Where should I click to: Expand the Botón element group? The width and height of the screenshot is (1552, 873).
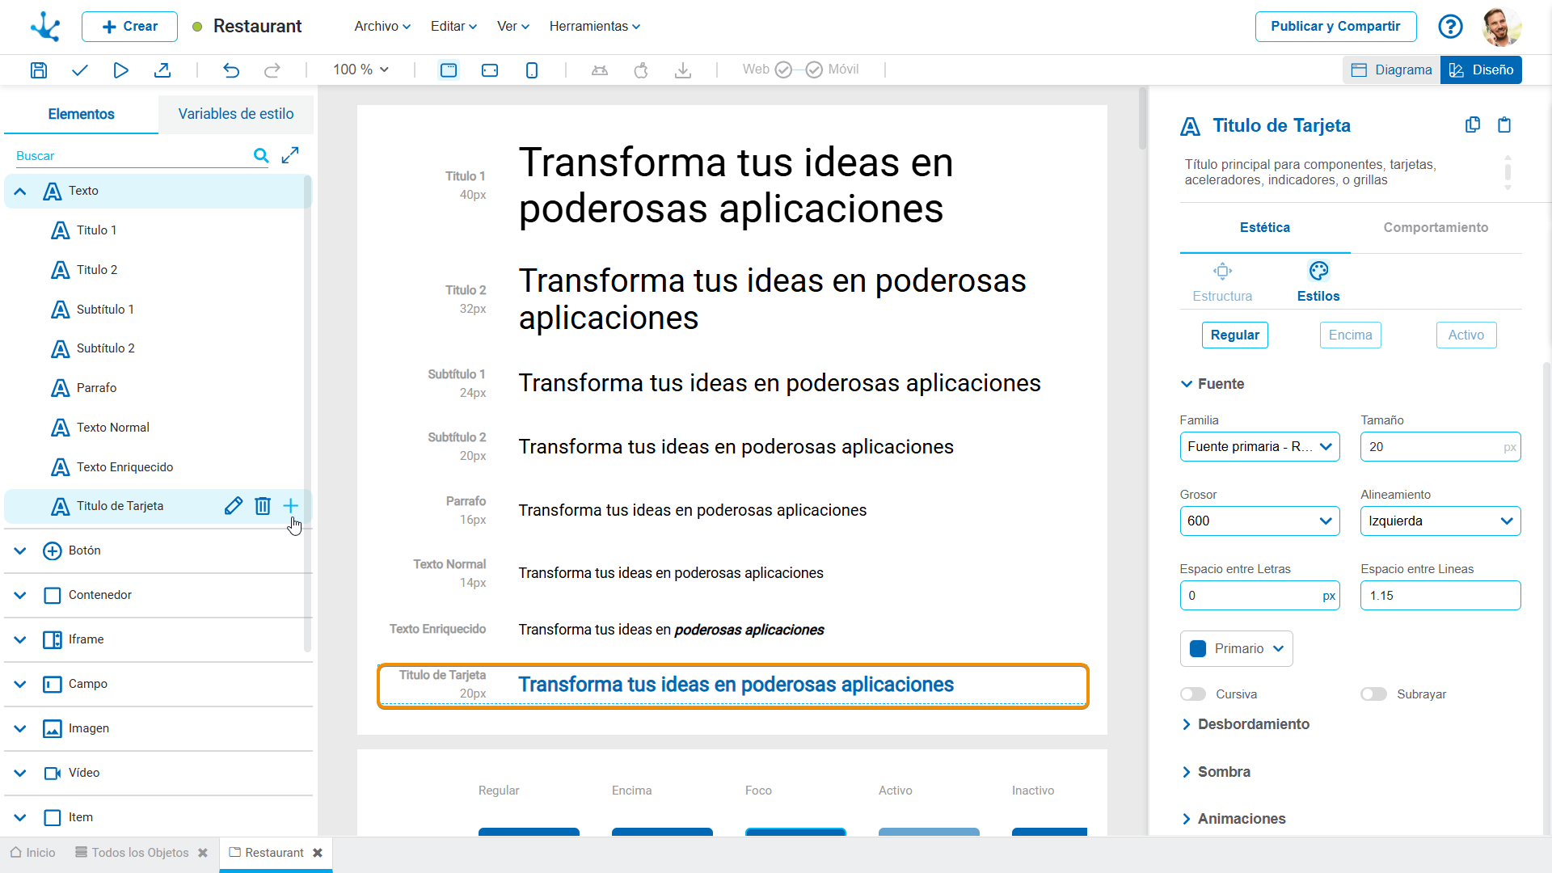(x=20, y=551)
